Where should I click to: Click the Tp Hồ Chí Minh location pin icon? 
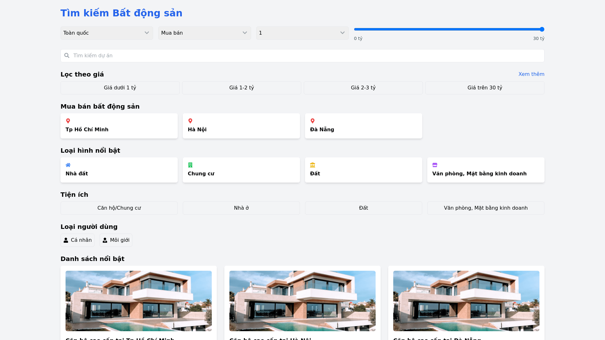click(68, 121)
